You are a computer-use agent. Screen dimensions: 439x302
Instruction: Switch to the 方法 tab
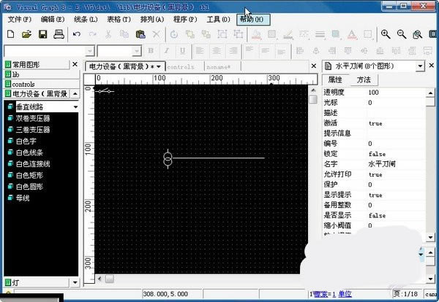tap(364, 80)
